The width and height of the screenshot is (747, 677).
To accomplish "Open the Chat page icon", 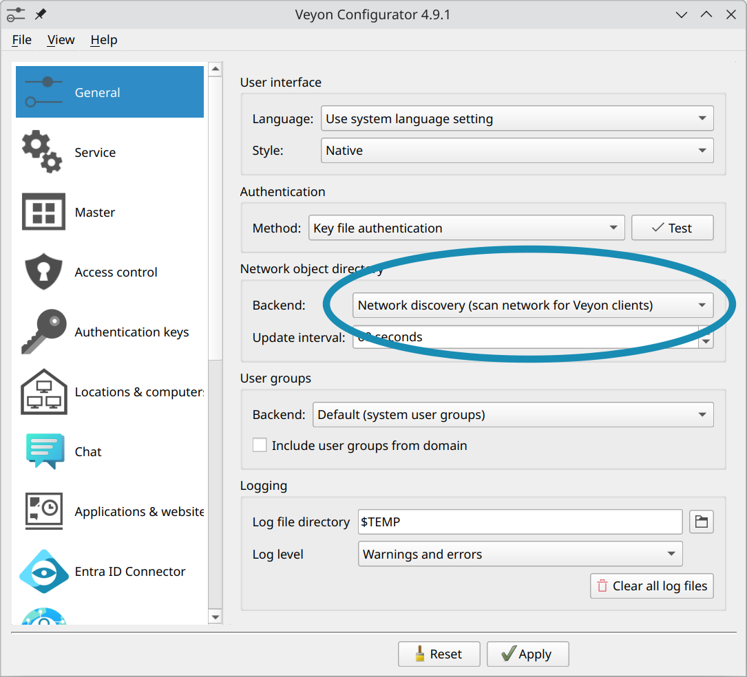I will click(44, 451).
